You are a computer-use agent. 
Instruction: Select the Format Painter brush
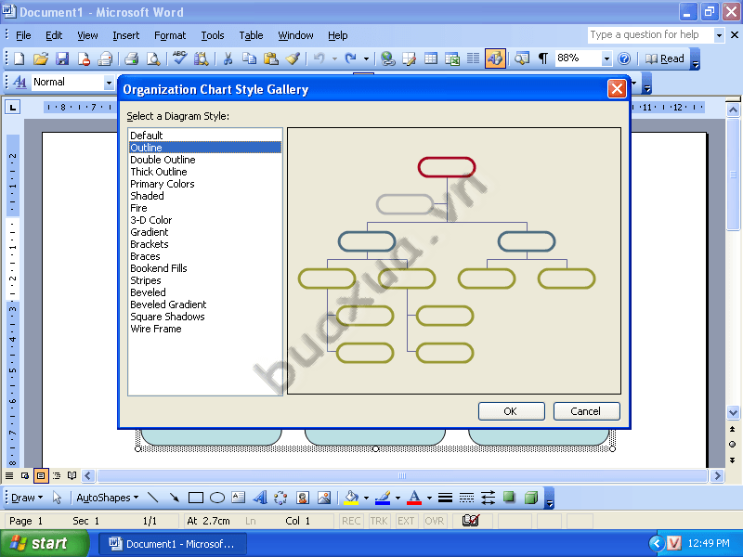point(293,58)
